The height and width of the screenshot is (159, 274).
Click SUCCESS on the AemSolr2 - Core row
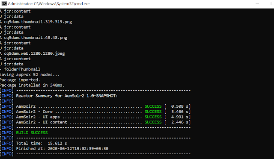click(x=153, y=112)
